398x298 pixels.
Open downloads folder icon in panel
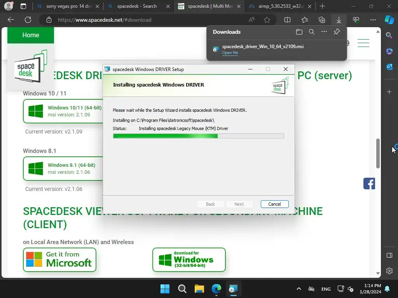coord(299,32)
